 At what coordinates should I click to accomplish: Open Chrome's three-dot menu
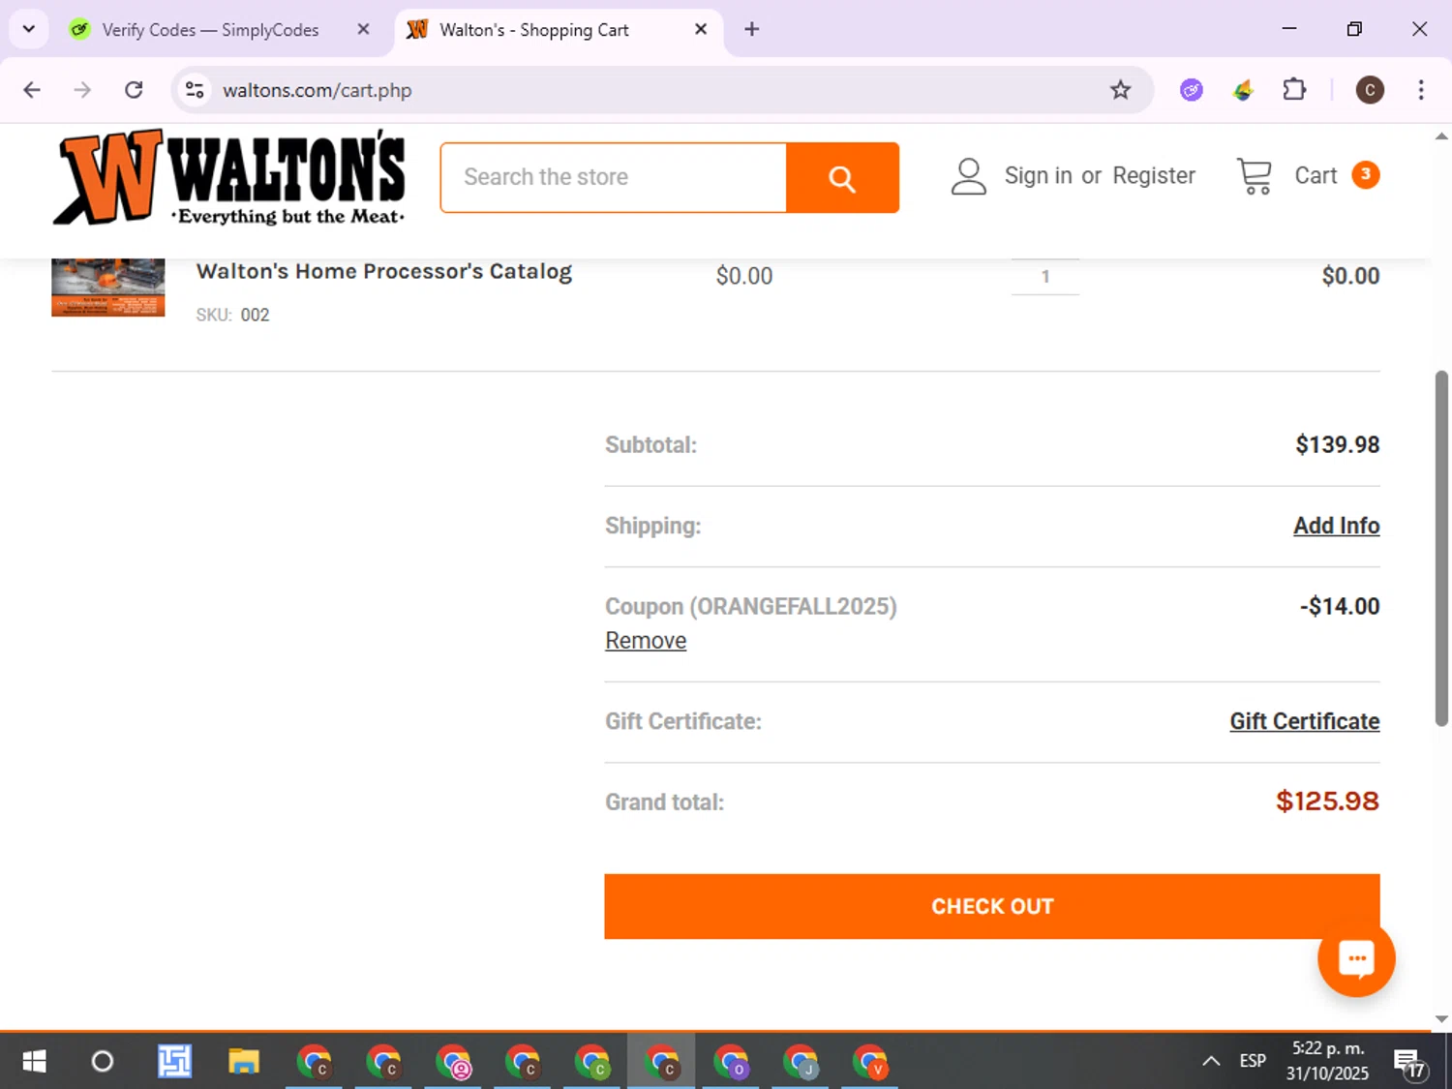(x=1420, y=90)
